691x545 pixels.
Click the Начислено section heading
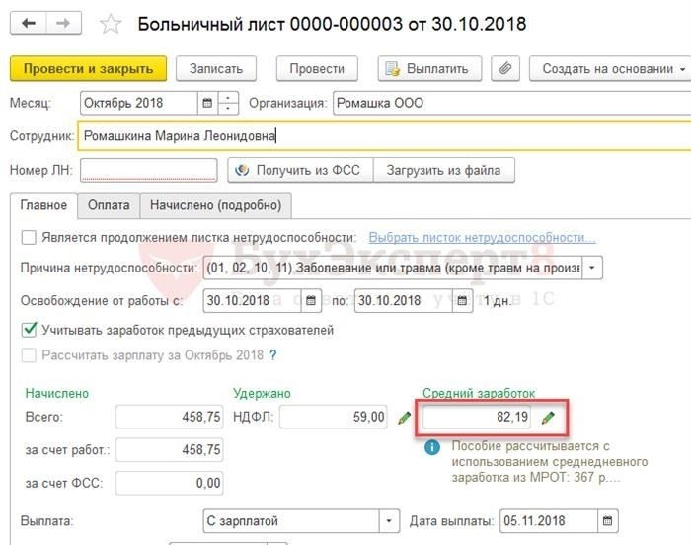coord(57,393)
